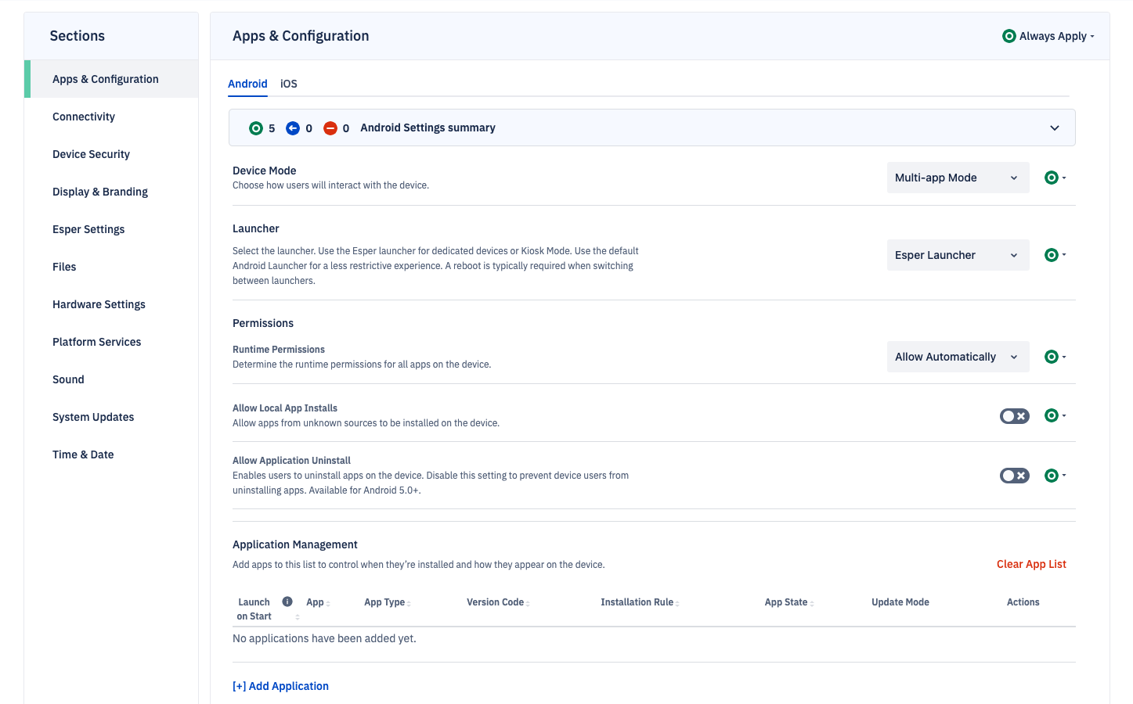Image resolution: width=1133 pixels, height=704 pixels.
Task: Click the green target icon next to Launcher
Action: (x=1050, y=255)
